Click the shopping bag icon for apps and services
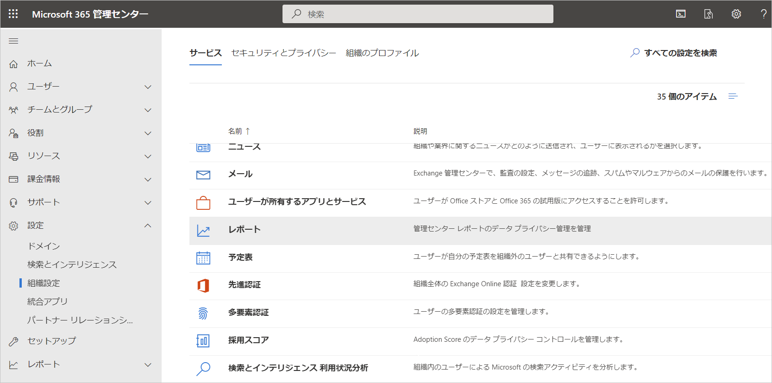Screen dimensions: 772x383 [203, 203]
